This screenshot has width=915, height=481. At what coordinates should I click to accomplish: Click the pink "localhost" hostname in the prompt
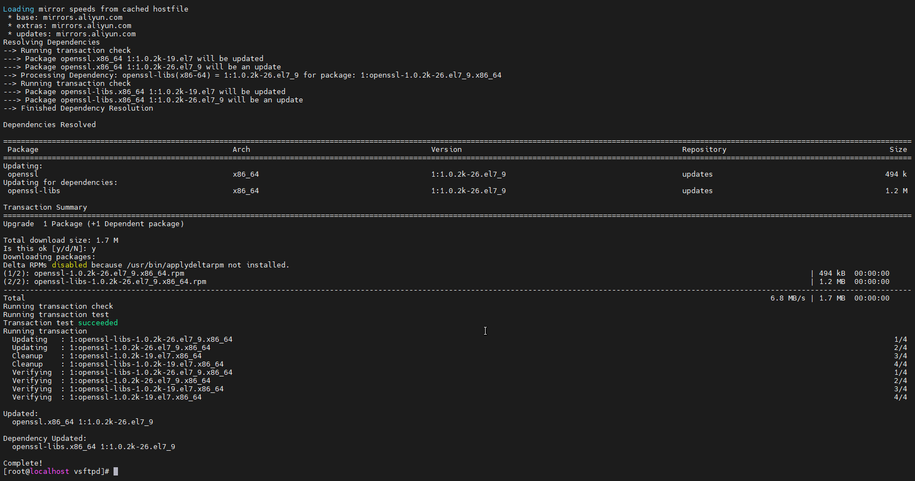(50, 472)
